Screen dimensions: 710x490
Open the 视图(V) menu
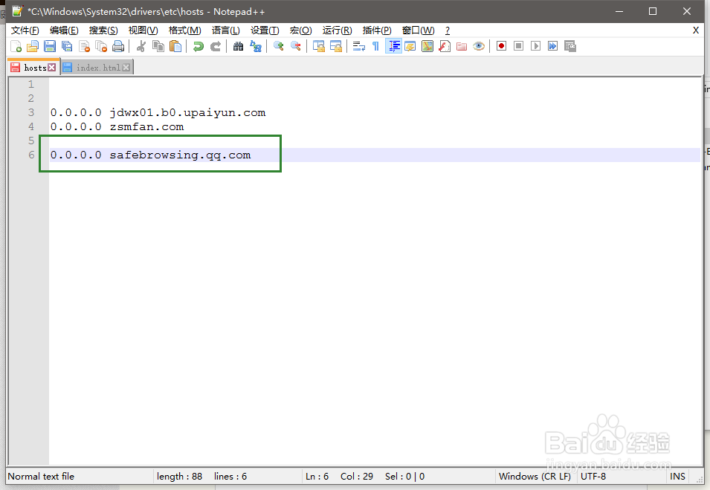click(x=143, y=30)
